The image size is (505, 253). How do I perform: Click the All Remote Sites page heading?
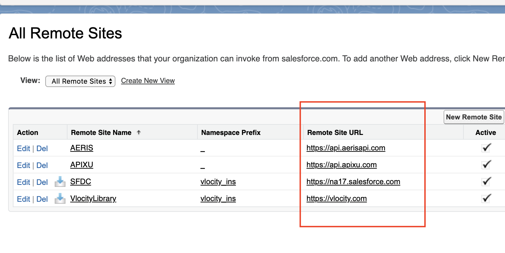[65, 33]
